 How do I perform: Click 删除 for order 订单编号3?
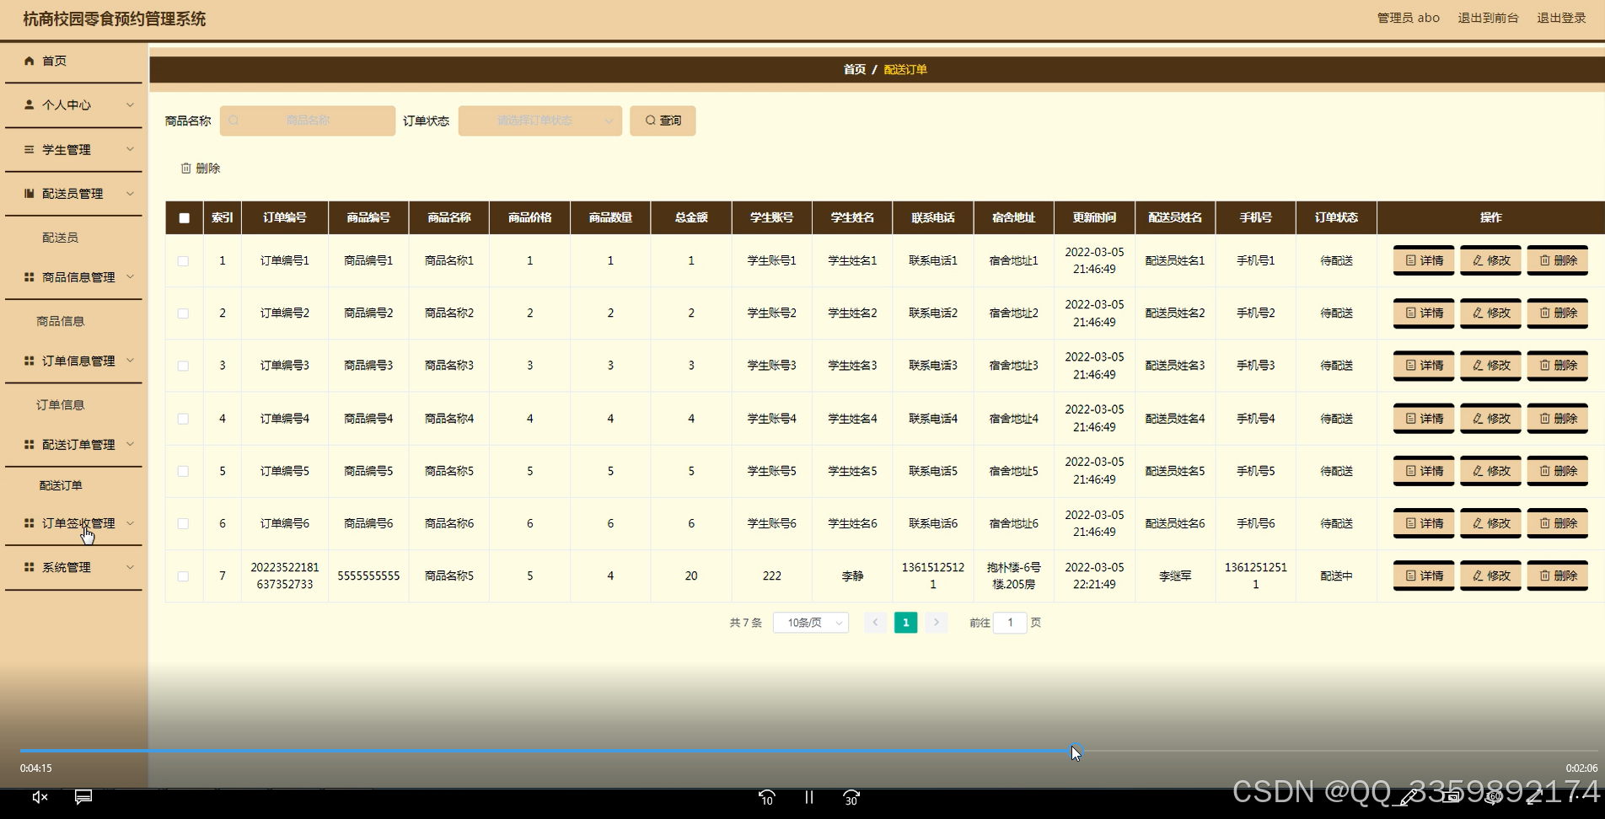pos(1558,365)
